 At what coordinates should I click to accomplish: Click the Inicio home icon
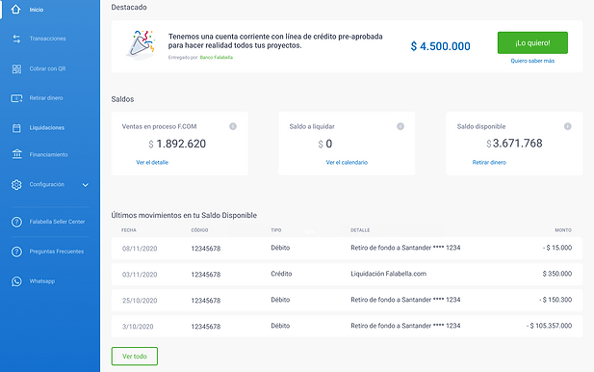16,9
